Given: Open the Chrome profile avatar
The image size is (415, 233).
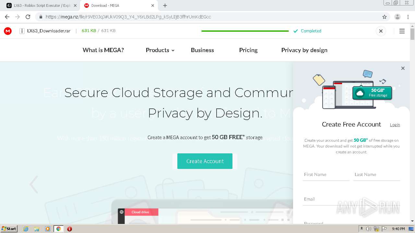Looking at the screenshot, I should [x=397, y=17].
